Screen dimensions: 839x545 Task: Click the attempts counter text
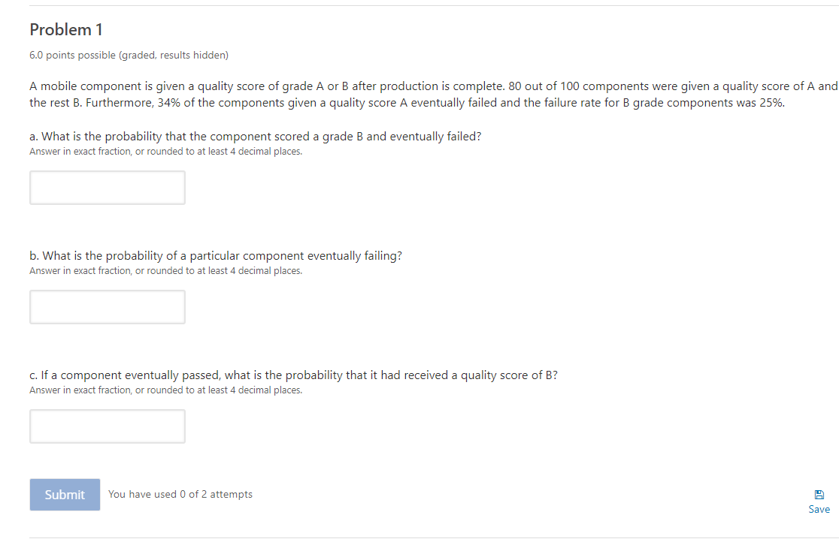[x=180, y=494]
